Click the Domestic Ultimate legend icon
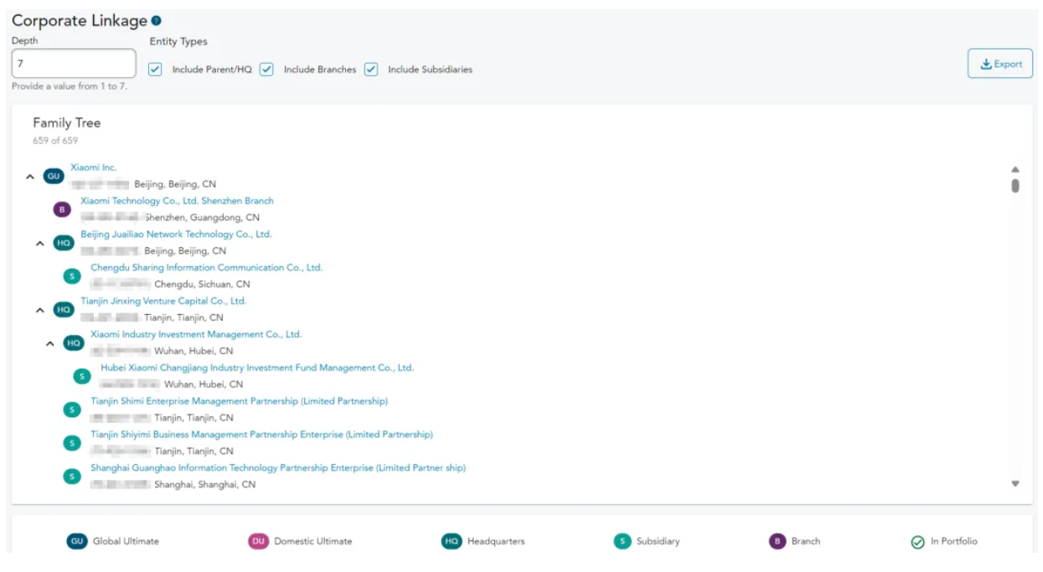Image resolution: width=1043 pixels, height=572 pixels. (258, 541)
